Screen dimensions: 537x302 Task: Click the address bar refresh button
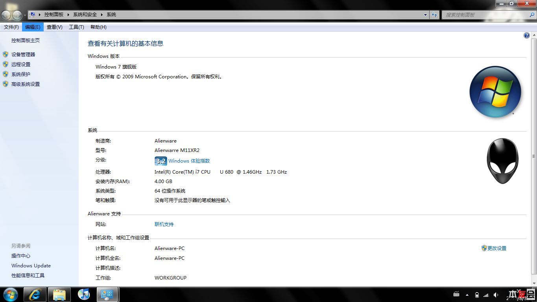[x=434, y=15]
